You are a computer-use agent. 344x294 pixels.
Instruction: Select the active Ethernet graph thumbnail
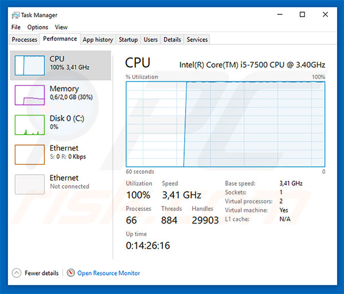29,154
